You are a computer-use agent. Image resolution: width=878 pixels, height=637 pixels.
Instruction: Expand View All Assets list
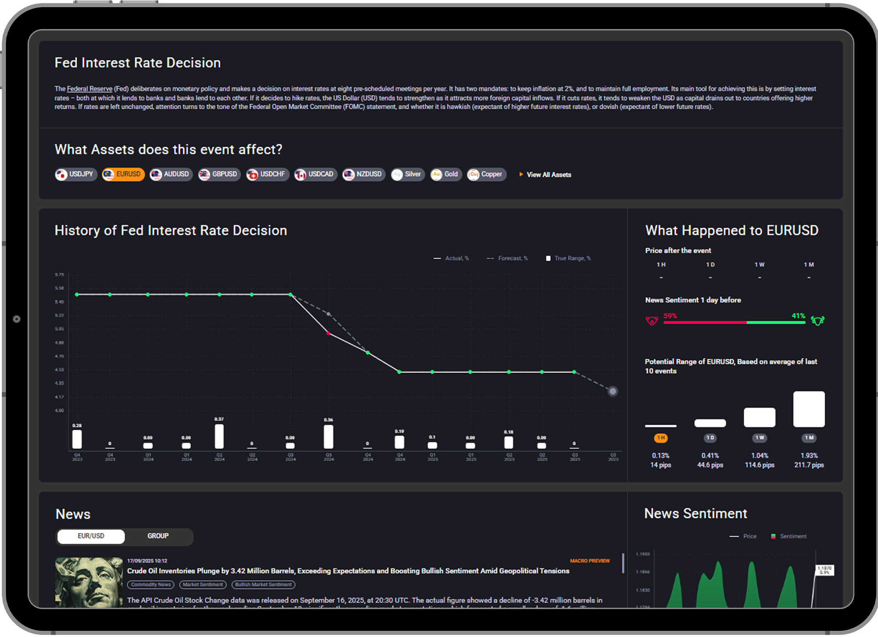pyautogui.click(x=545, y=175)
